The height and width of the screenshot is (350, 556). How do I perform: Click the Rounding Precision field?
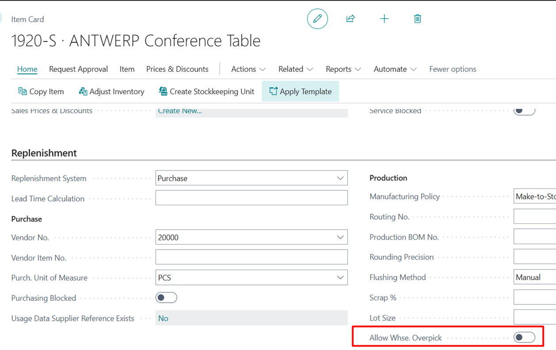tap(535, 257)
